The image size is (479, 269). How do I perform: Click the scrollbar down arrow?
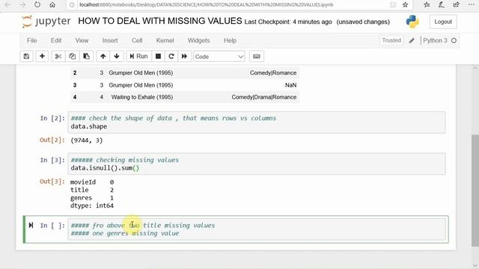pos(475,265)
